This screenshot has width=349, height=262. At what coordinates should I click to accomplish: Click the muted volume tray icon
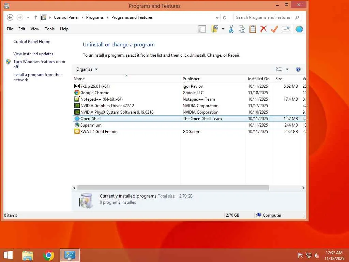click(x=317, y=256)
